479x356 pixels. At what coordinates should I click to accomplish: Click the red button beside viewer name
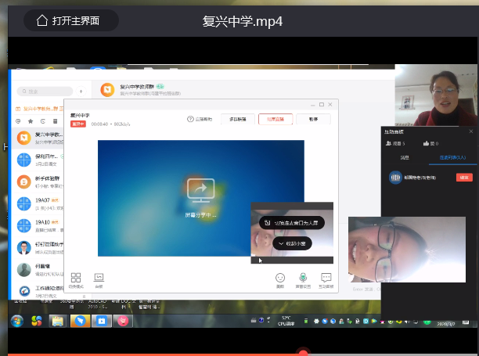(x=464, y=178)
